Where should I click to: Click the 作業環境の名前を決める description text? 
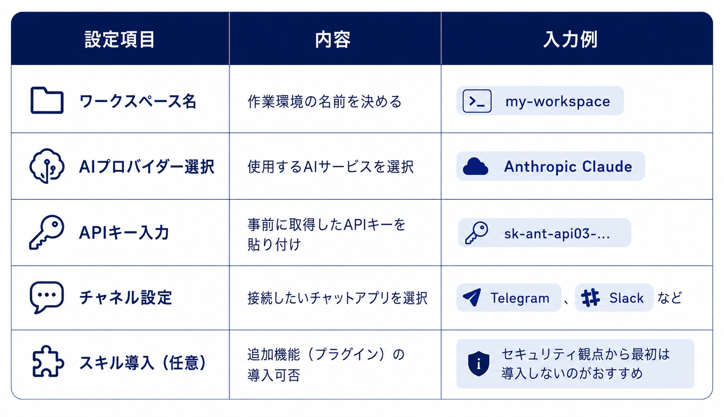[x=325, y=101]
